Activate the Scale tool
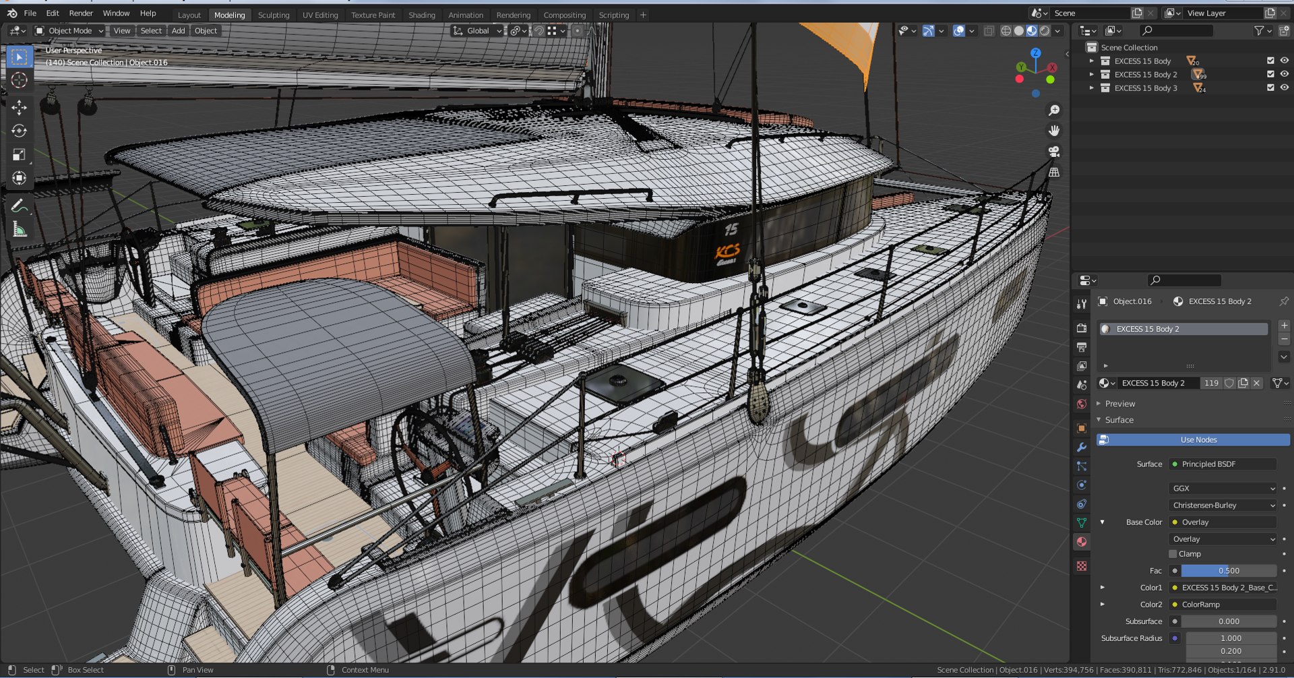Screen dimensions: 1294x678 tap(19, 154)
